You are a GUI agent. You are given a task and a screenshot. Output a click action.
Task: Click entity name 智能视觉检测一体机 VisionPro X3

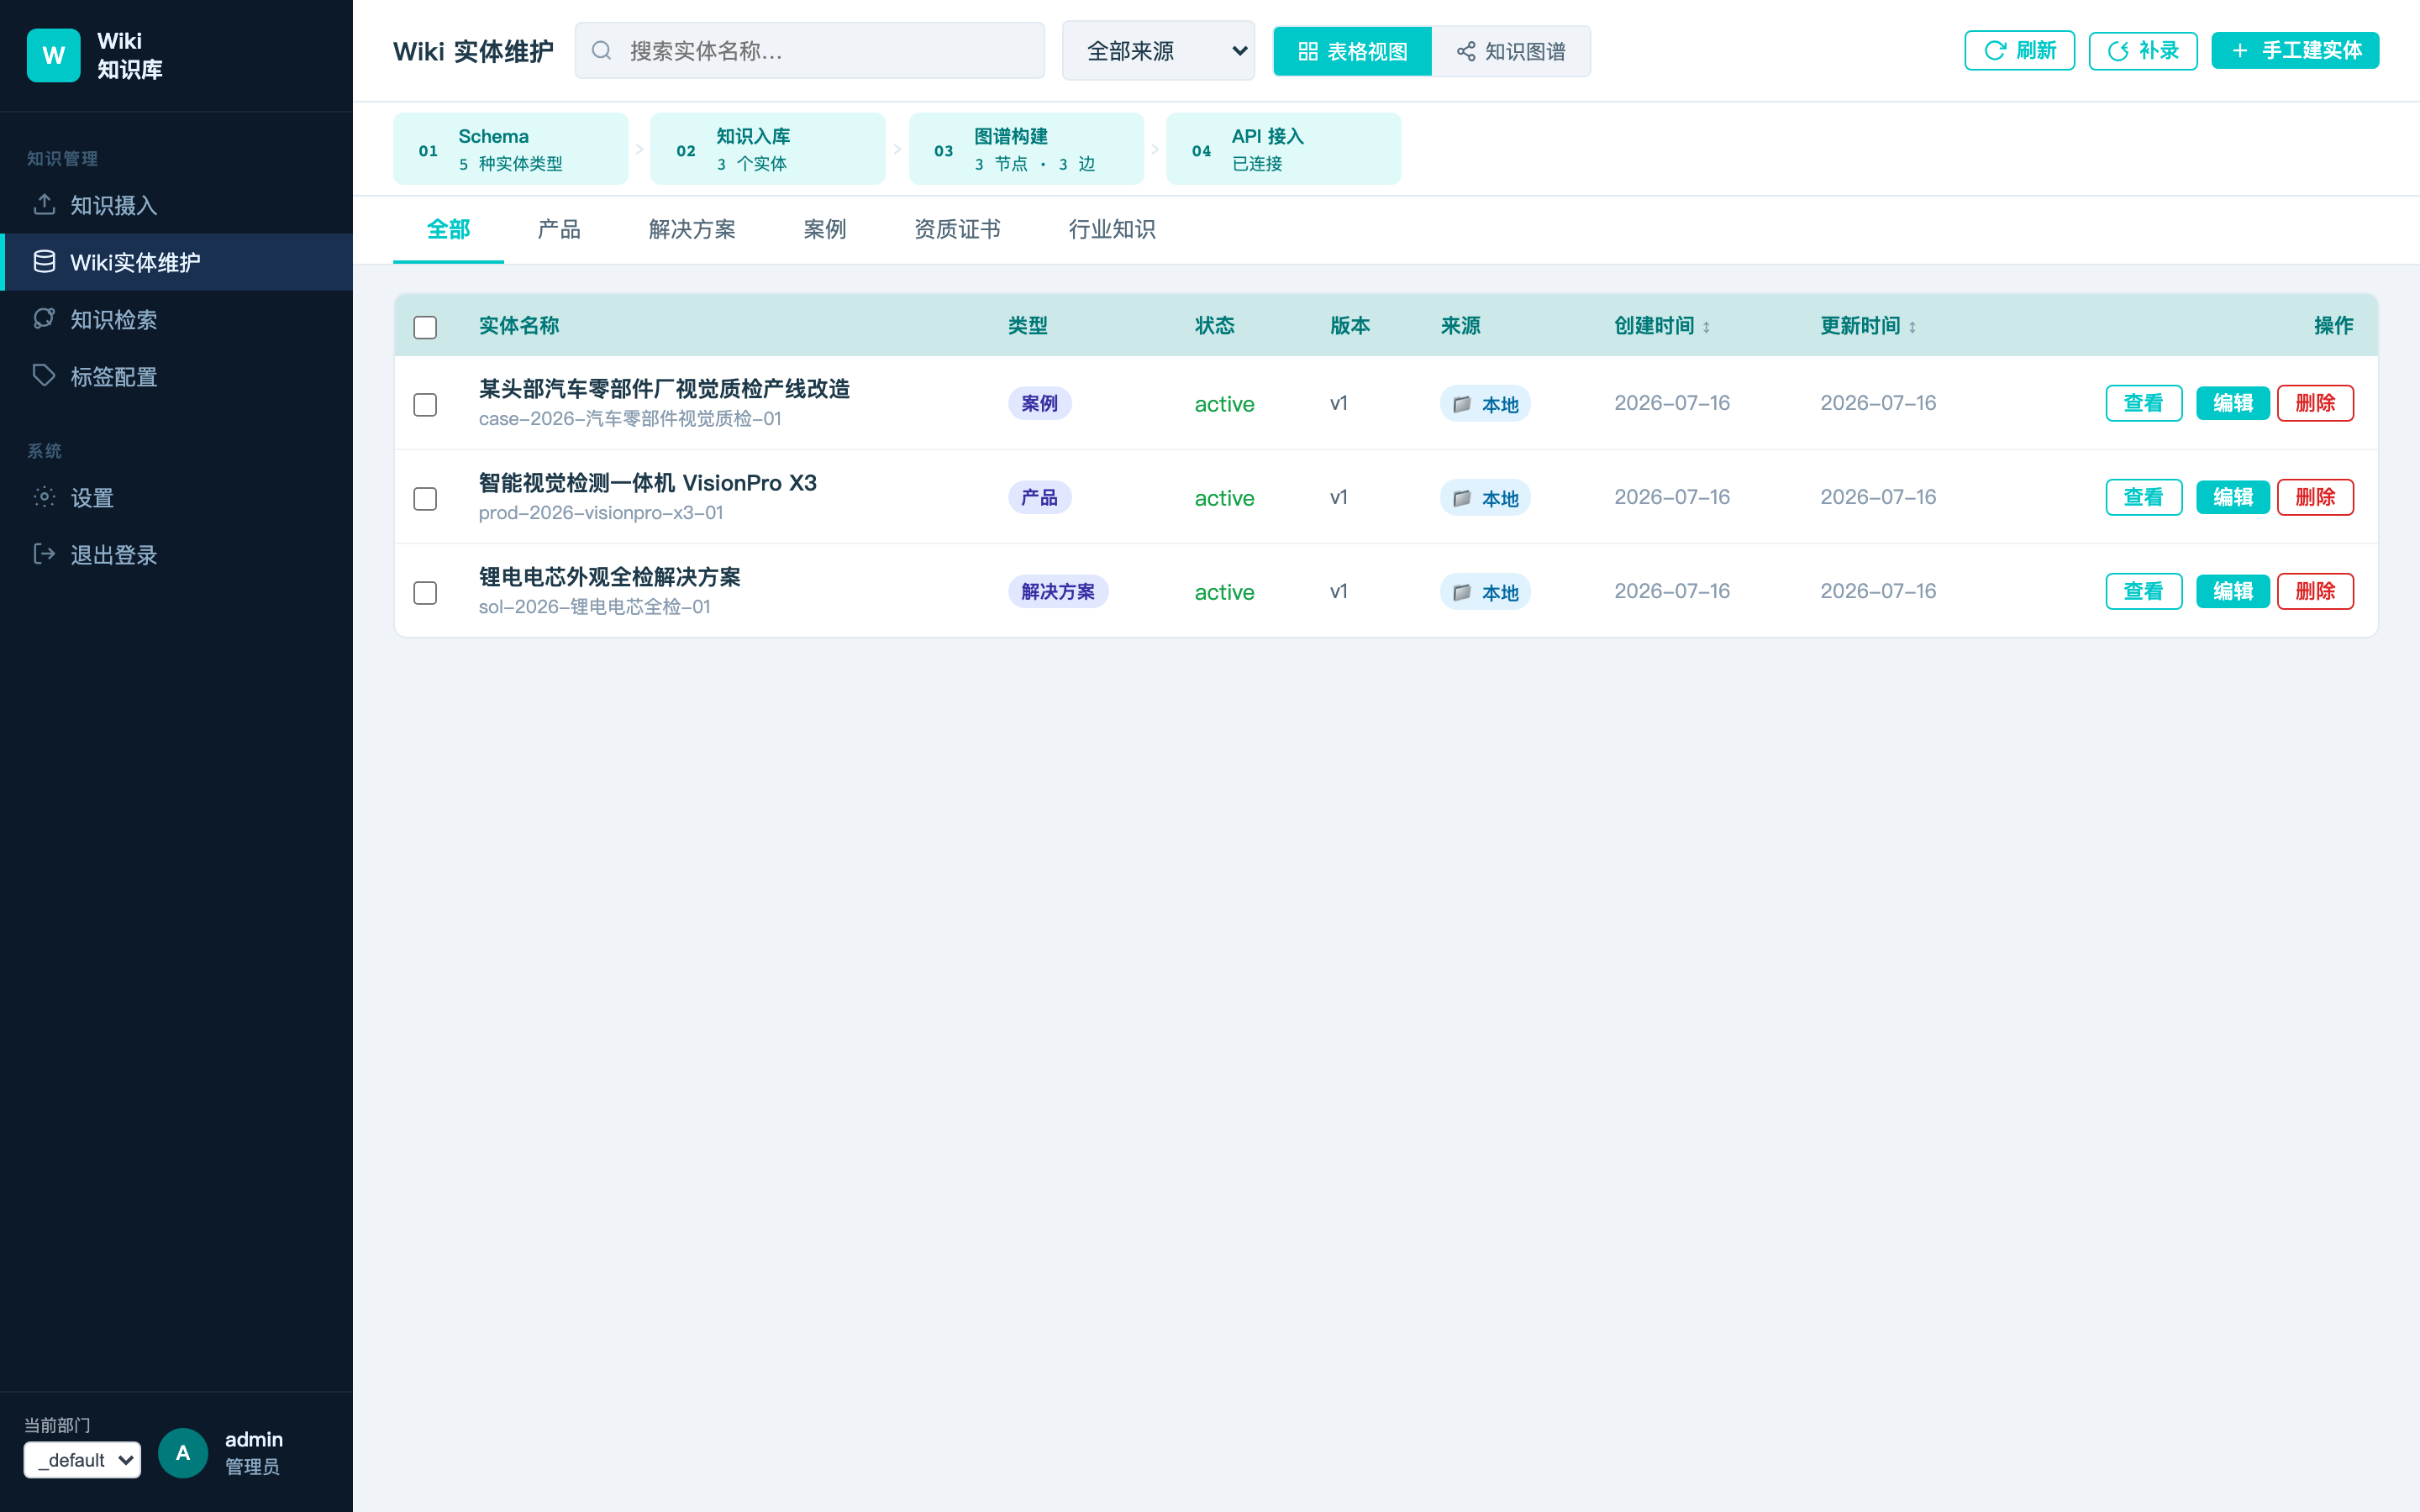click(x=648, y=483)
